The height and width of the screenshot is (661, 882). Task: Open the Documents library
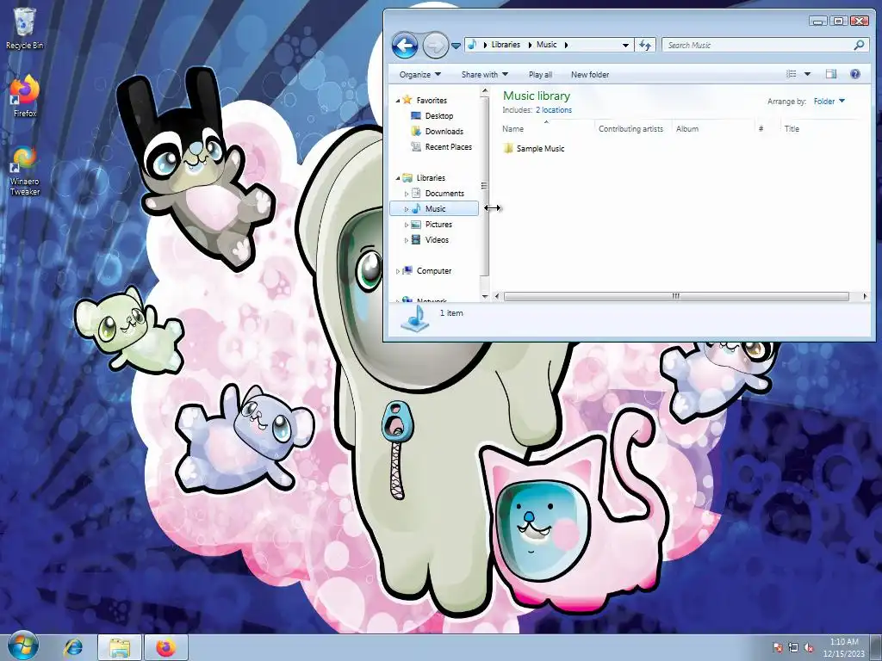coord(444,193)
